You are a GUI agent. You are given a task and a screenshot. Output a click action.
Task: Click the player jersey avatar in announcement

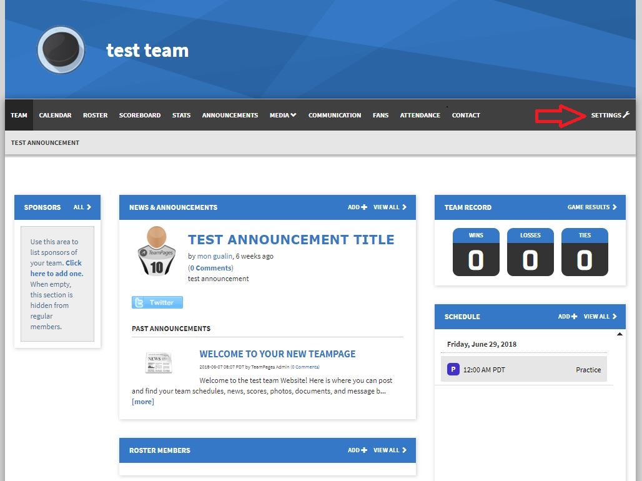pos(157,250)
